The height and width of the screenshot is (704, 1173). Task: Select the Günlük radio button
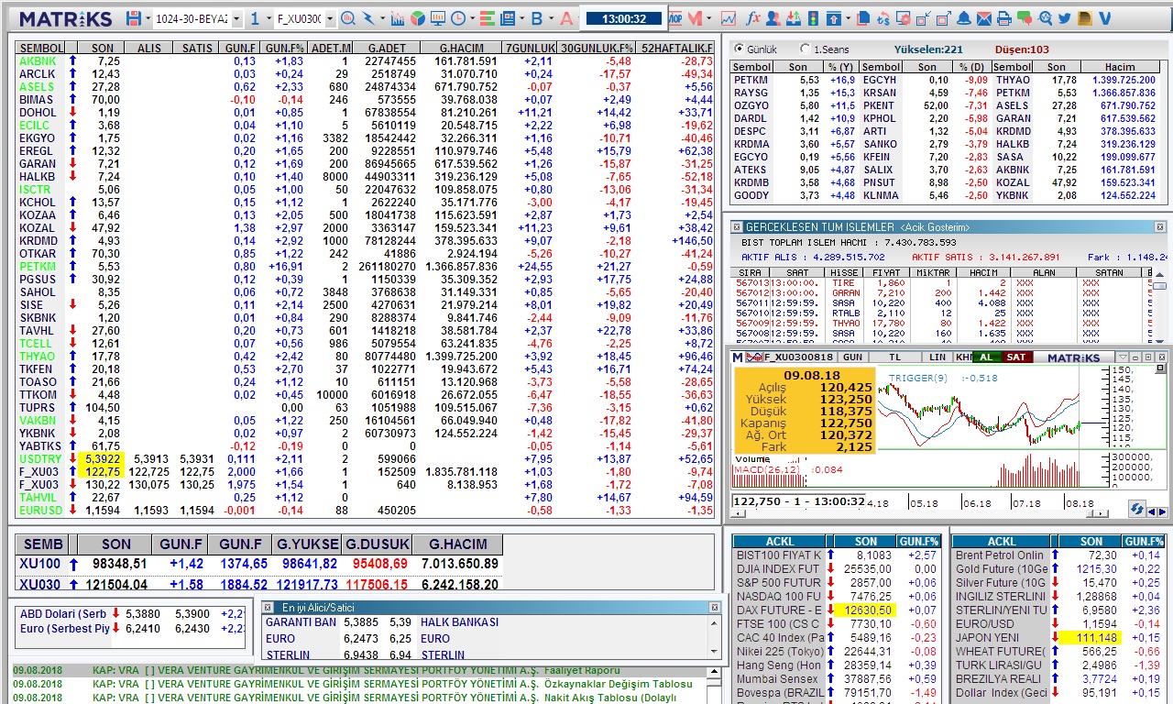coord(739,49)
